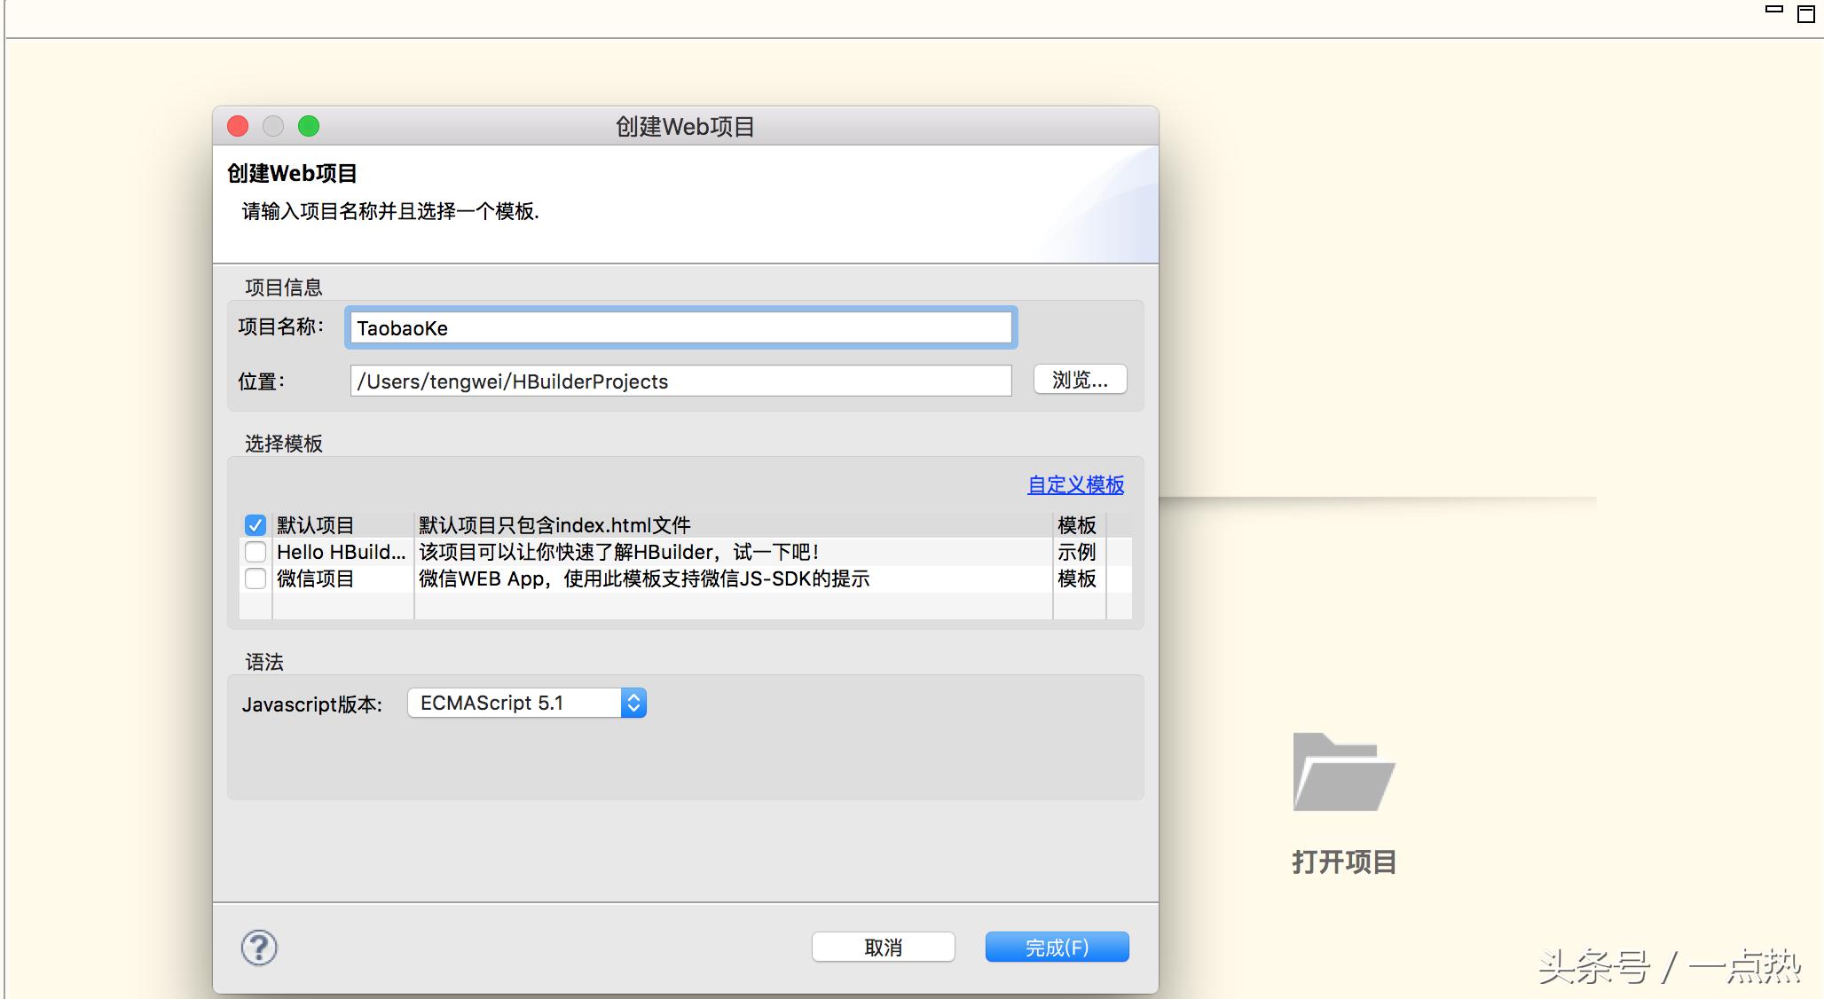The height and width of the screenshot is (999, 1824).
Task: Click the 打开项目 label text
Action: (1343, 861)
